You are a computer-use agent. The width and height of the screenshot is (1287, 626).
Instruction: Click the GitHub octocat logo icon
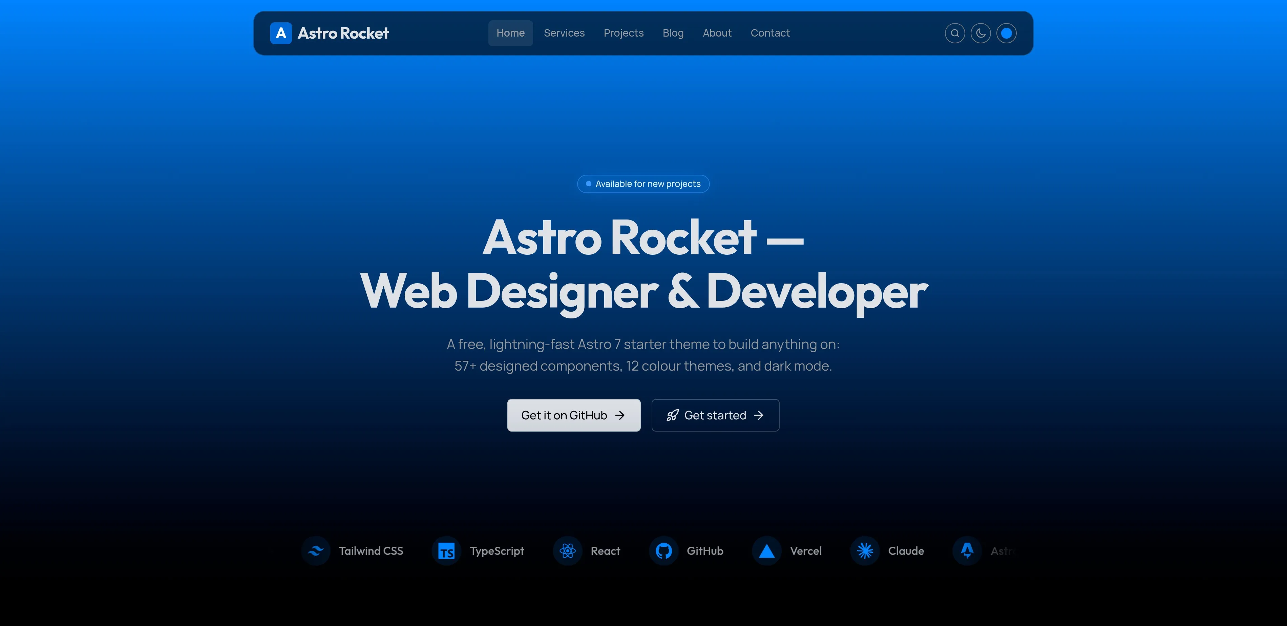663,550
